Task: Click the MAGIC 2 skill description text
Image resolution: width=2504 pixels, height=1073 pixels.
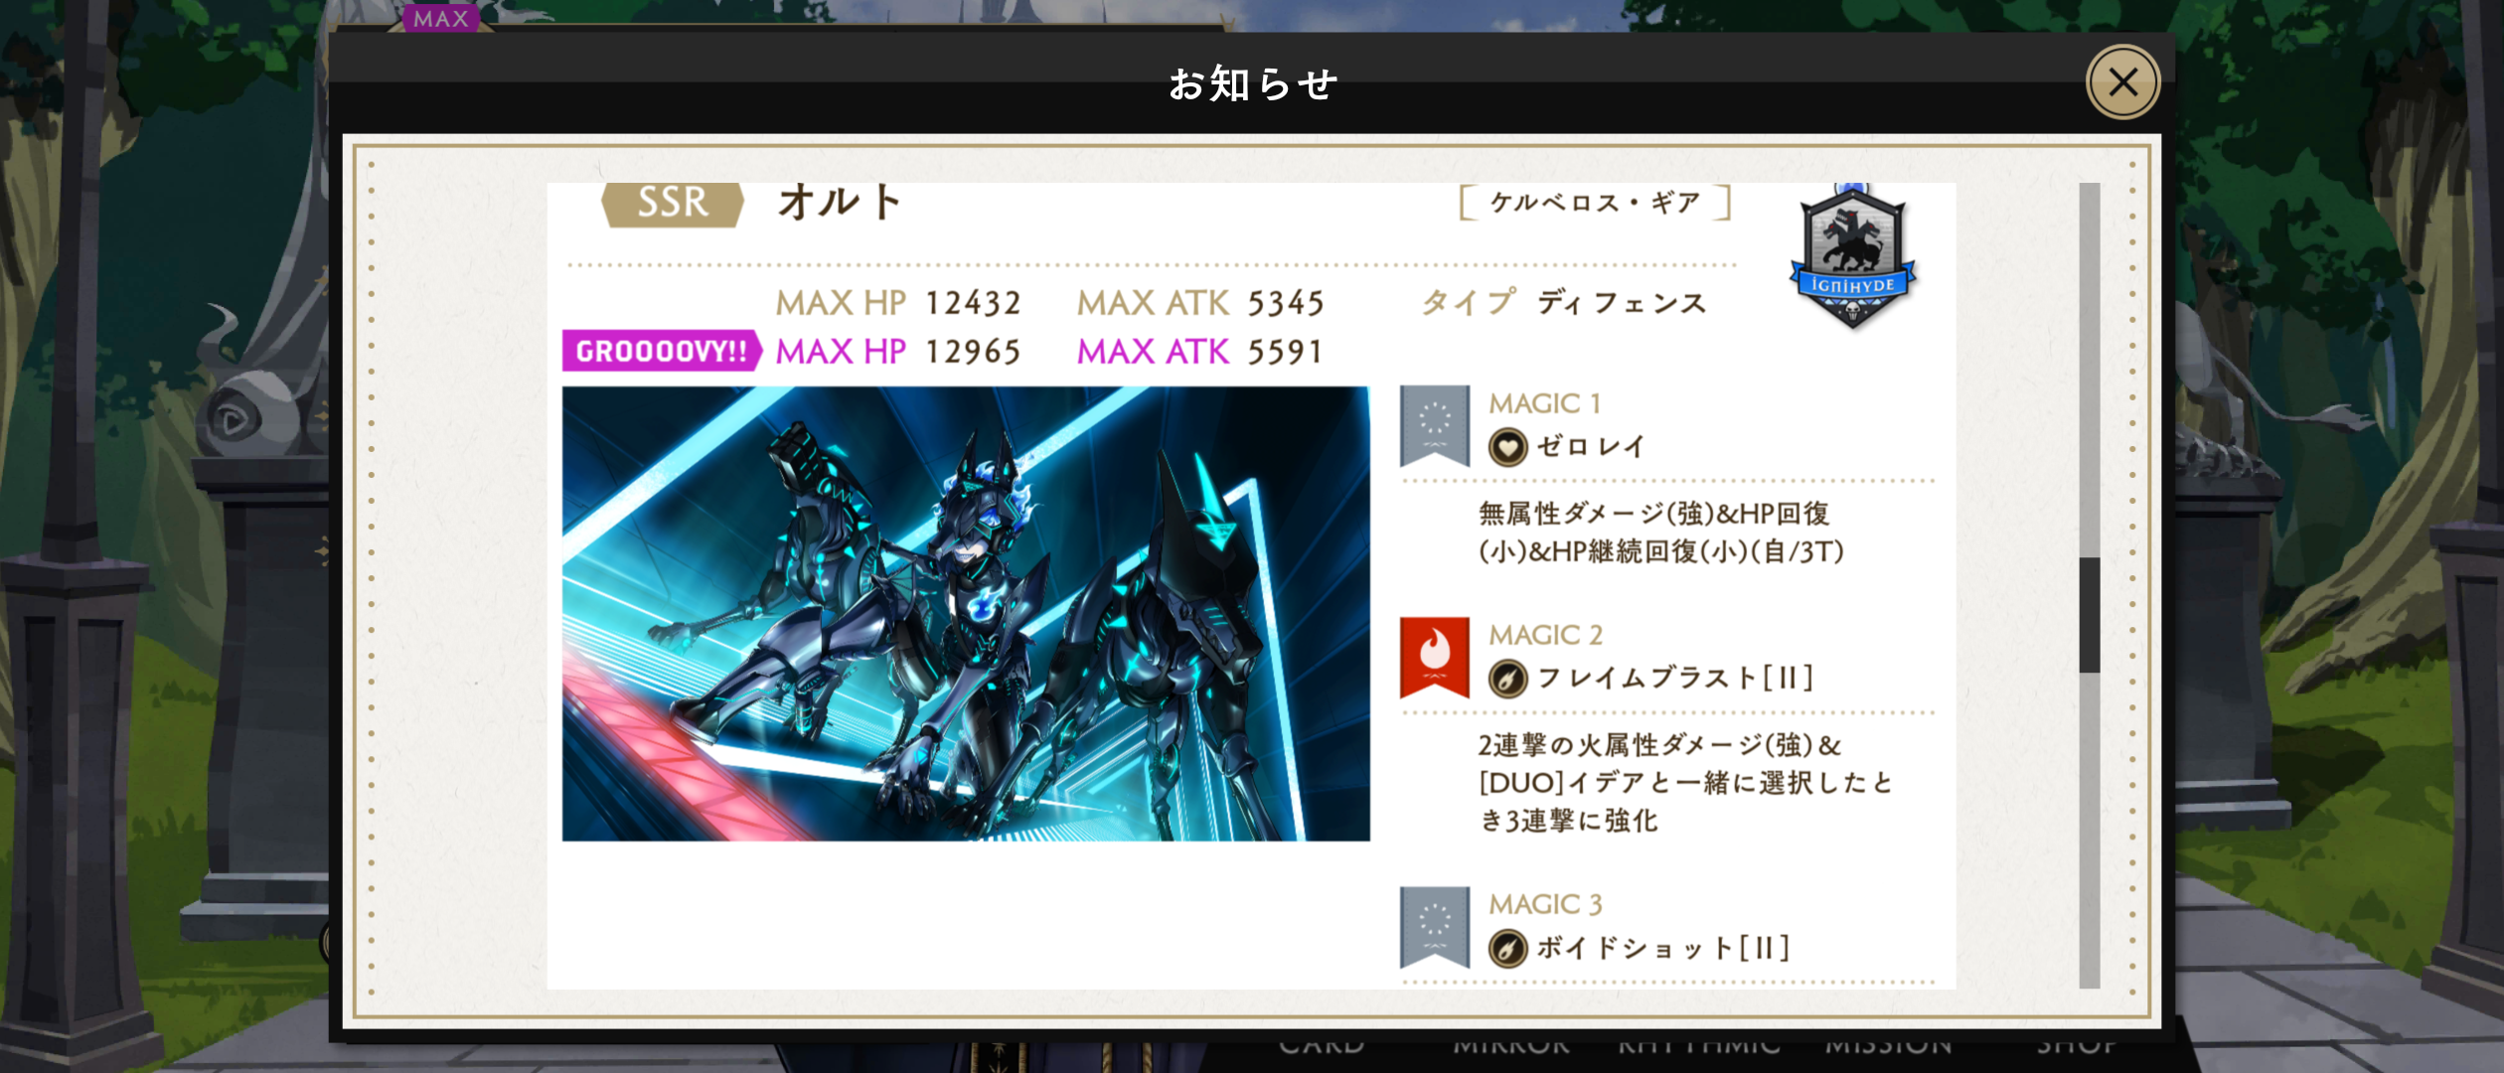Action: (1685, 783)
